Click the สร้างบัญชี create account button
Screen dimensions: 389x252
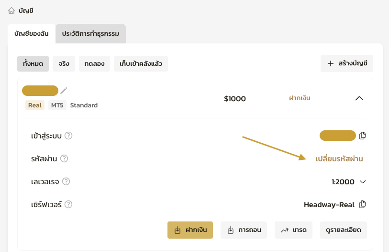347,63
